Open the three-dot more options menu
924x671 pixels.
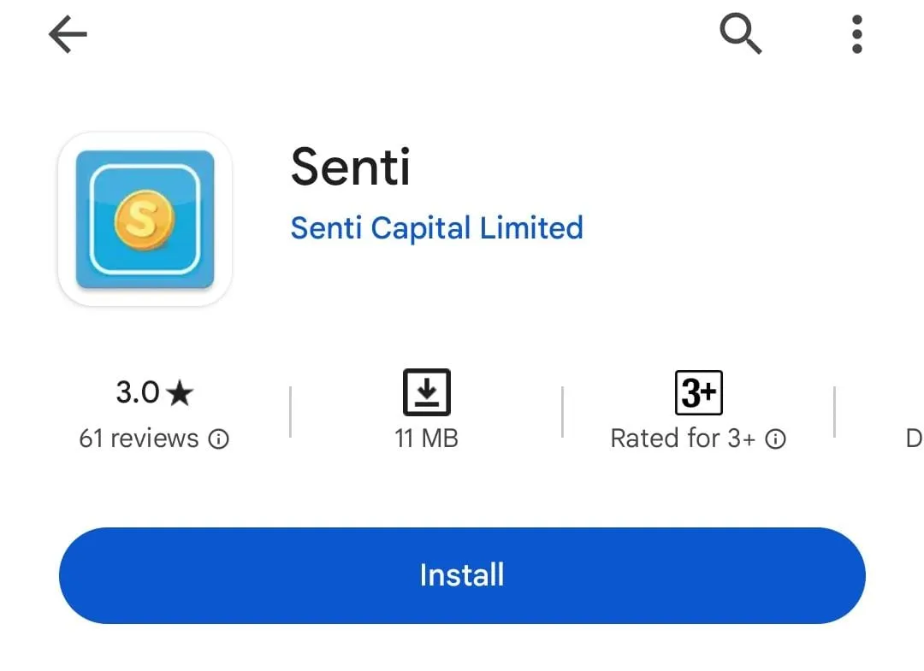coord(856,35)
